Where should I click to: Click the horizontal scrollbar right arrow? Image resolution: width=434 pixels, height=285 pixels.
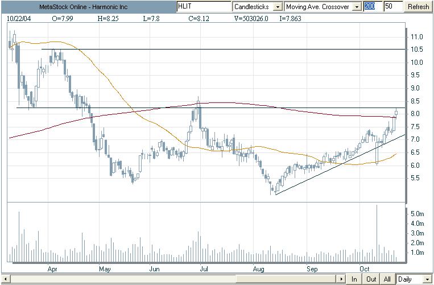pos(342,279)
